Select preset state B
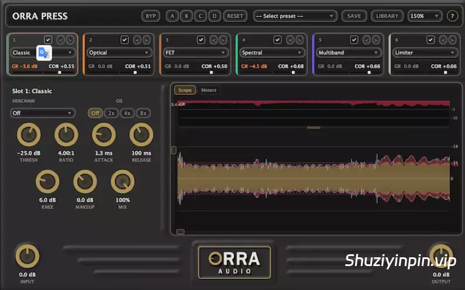Viewport: 465px width, 290px height. click(x=186, y=16)
